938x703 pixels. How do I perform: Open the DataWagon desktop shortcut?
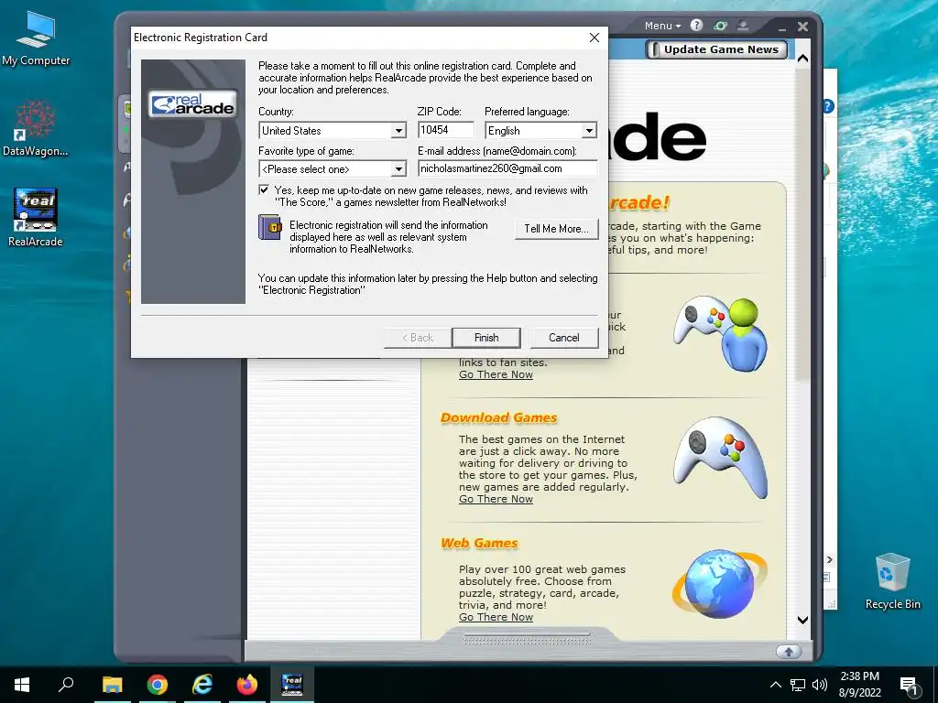[x=36, y=128]
